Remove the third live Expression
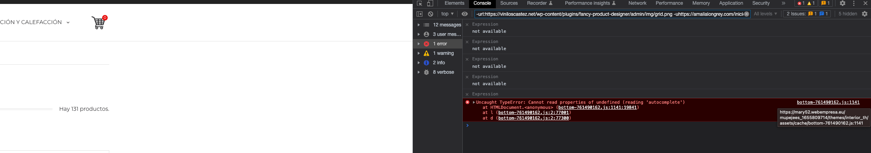Image resolution: width=871 pixels, height=153 pixels. tap(467, 59)
